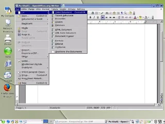
Task: Apply the highlighting color button
Action: [x=141, y=17]
